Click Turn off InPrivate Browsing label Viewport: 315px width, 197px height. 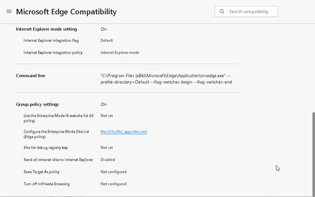pyautogui.click(x=47, y=184)
